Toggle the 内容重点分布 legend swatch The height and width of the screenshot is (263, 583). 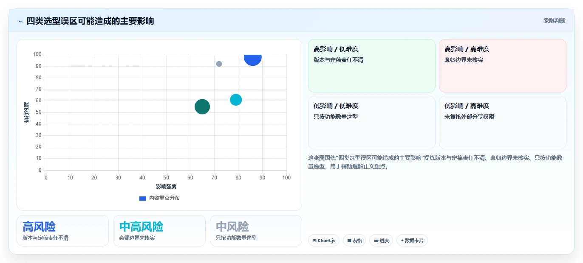point(143,198)
